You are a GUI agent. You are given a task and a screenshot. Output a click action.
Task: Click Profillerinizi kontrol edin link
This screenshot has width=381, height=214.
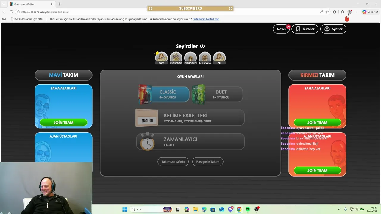pyautogui.click(x=206, y=19)
